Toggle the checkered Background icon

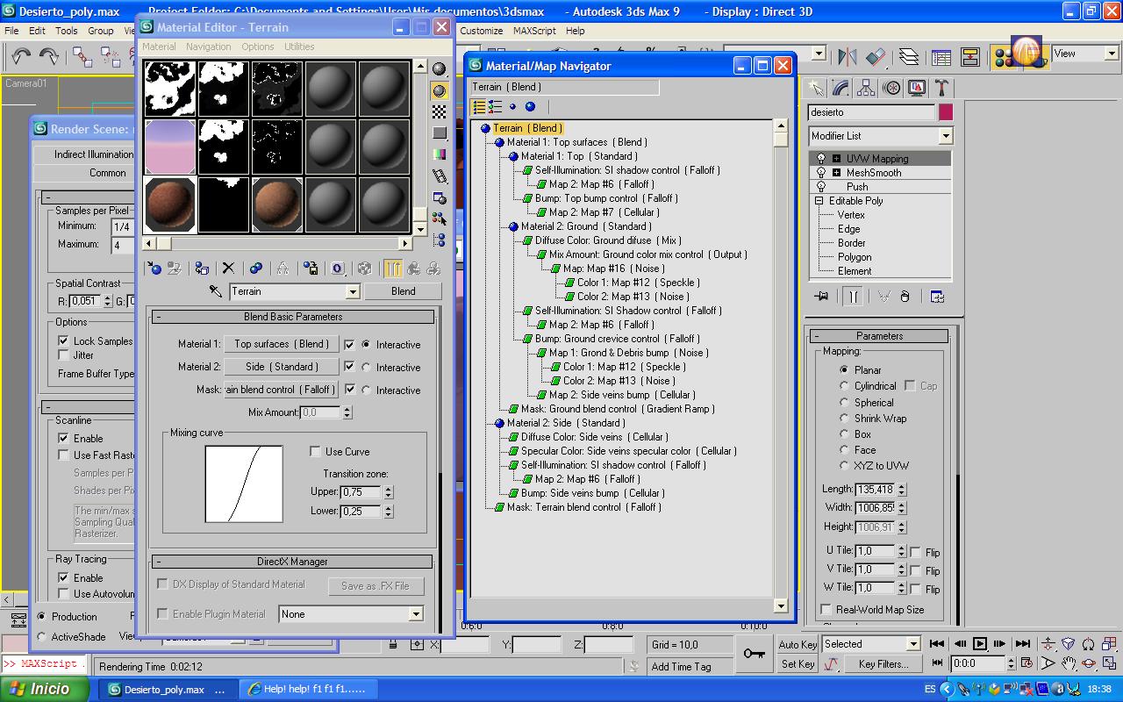click(440, 112)
